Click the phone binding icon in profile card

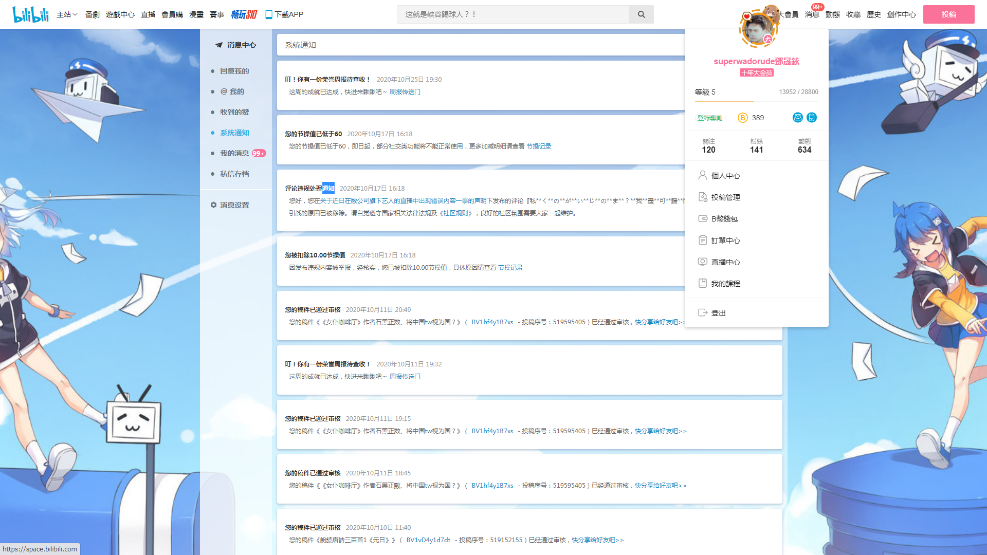point(811,118)
